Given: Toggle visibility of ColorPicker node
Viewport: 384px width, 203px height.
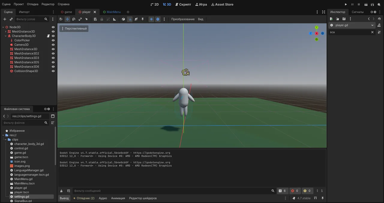Looking at the screenshot, I should coord(53,40).
